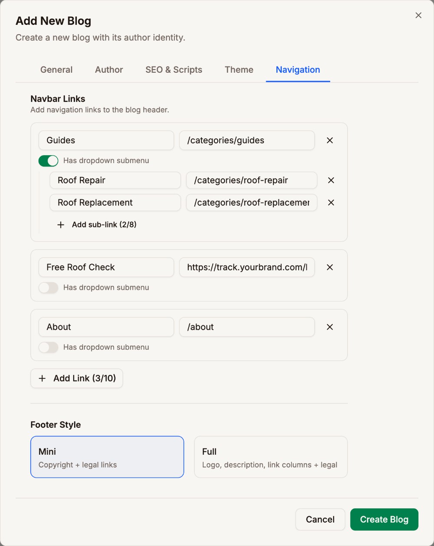Edit the /categories/roof-repair URL field
The image size is (434, 546).
[252, 180]
